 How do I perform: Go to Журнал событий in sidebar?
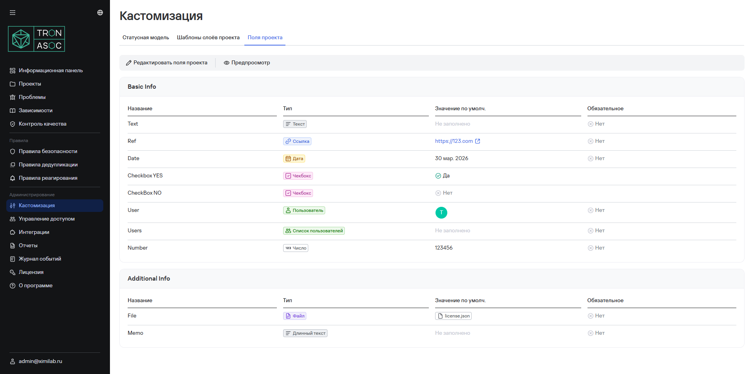point(40,259)
